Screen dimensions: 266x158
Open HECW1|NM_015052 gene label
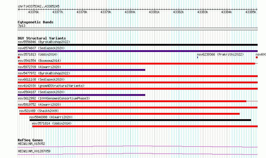[x=31, y=144]
